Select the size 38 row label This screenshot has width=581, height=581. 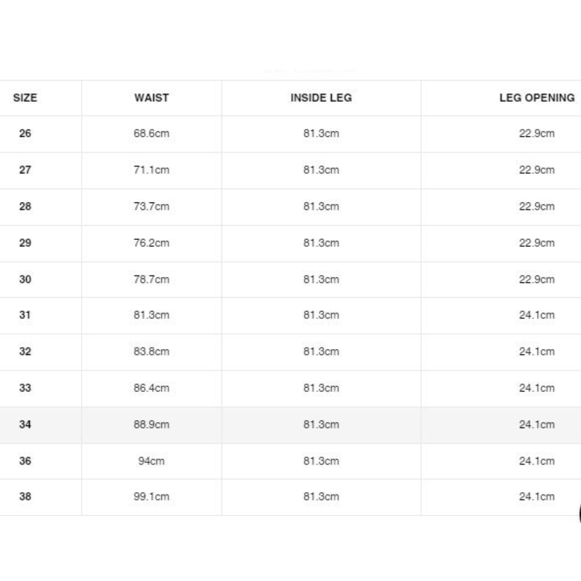pyautogui.click(x=25, y=497)
